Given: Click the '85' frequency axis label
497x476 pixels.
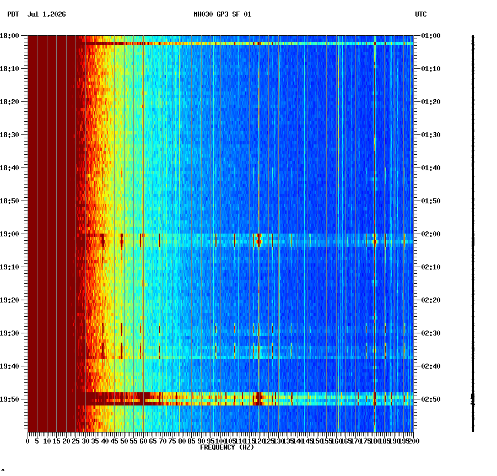Looking at the screenshot, I should coord(191,441).
